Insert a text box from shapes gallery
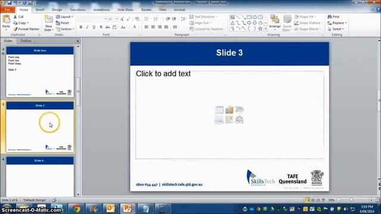This screenshot has height=214, width=381. click(232, 17)
